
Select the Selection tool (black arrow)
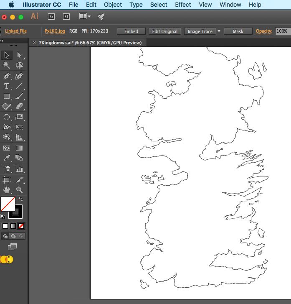coord(7,55)
